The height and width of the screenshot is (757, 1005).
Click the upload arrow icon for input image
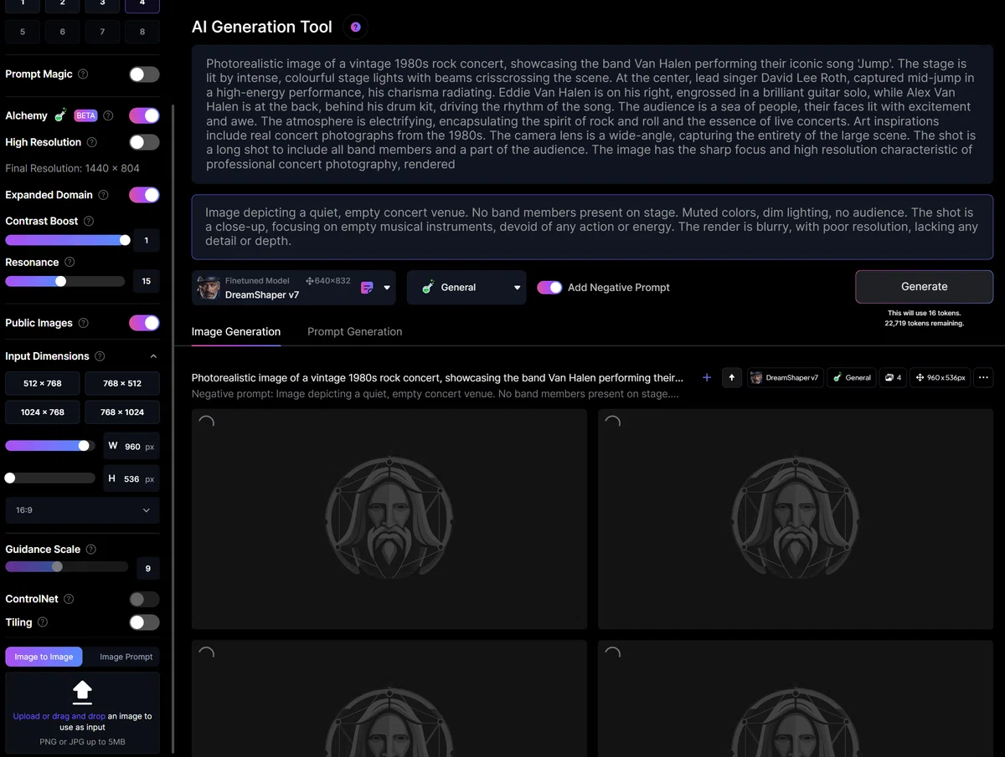[x=82, y=691]
